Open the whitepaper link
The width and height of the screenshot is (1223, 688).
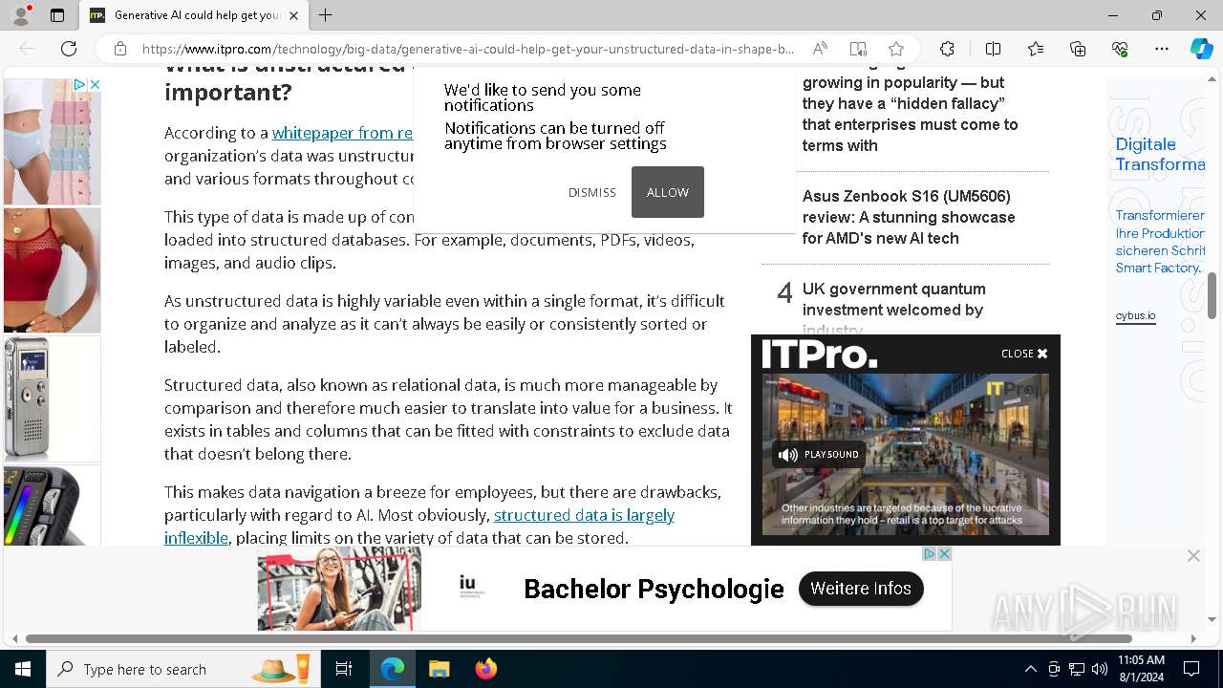[x=342, y=133]
